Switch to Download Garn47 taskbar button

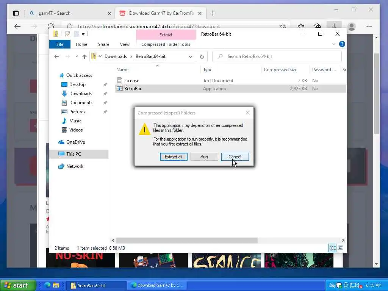click(x=157, y=285)
